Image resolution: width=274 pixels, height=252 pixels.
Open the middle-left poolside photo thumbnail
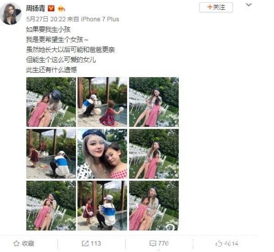tap(51, 154)
